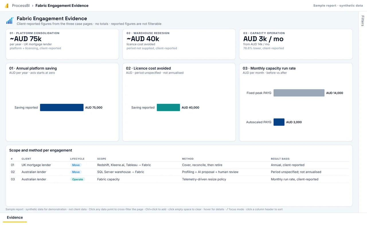The image size is (367, 229).
Task: Select the Autoscaled PAYG bar
Action: 279,122
